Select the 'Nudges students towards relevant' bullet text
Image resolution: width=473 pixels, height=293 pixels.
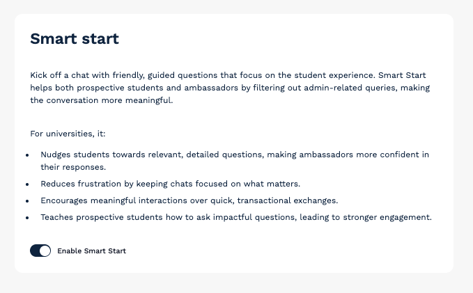click(x=235, y=161)
